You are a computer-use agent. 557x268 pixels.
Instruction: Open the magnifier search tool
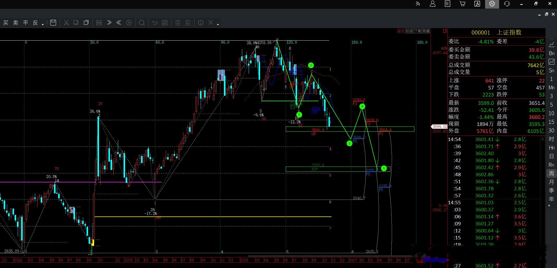point(142,23)
